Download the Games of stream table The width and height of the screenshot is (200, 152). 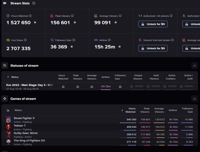pos(195,99)
